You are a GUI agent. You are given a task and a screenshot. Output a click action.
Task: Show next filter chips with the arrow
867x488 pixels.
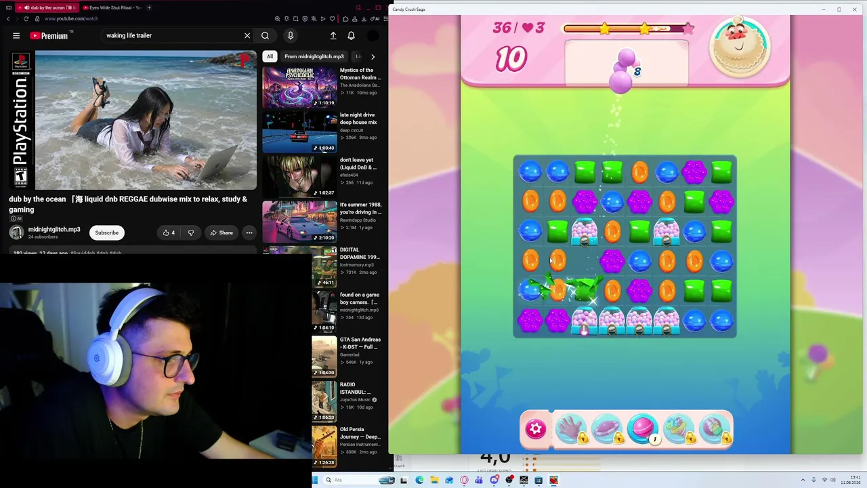[373, 57]
